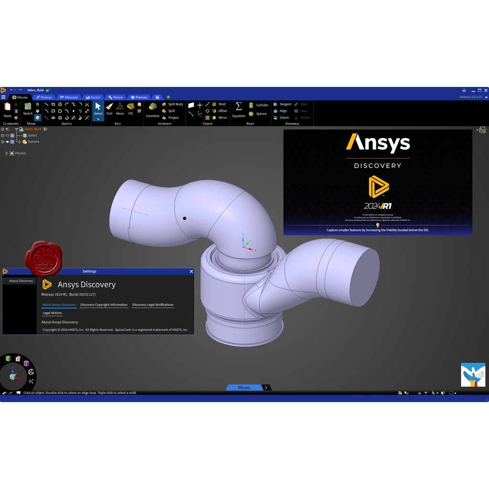Click the Discovery Copyright Information link
Screen dimensions: 489x489
[x=103, y=305]
